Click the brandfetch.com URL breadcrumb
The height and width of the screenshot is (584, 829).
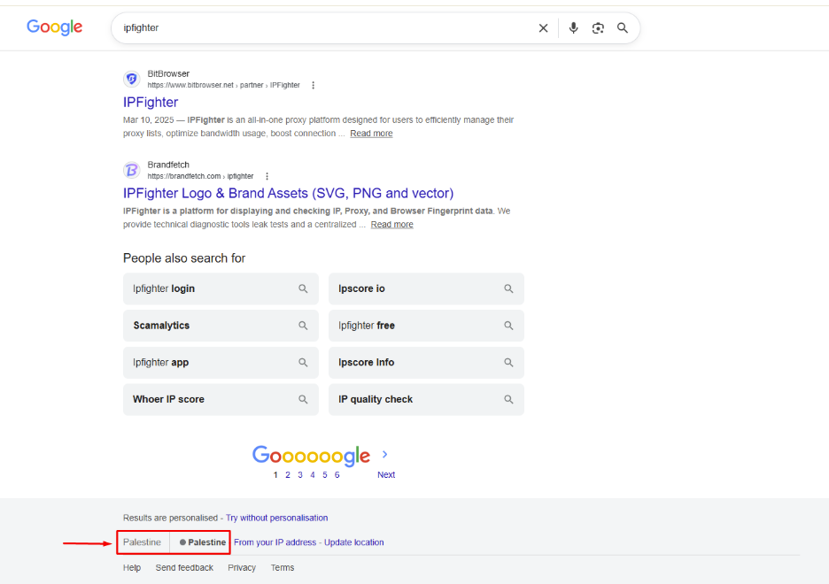pos(200,176)
